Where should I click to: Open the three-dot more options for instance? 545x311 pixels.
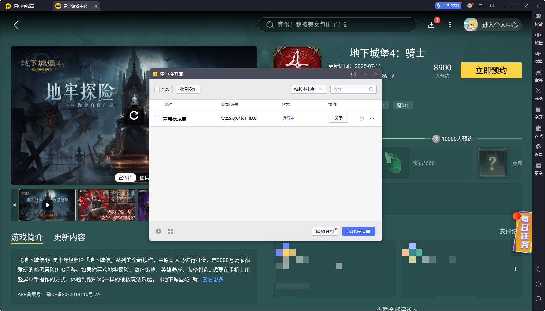coord(372,118)
